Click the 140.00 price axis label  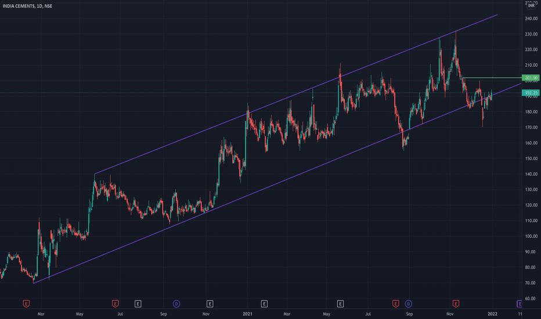tap(531, 174)
